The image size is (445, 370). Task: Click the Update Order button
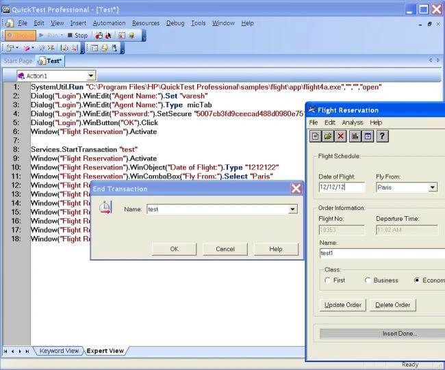click(x=342, y=305)
